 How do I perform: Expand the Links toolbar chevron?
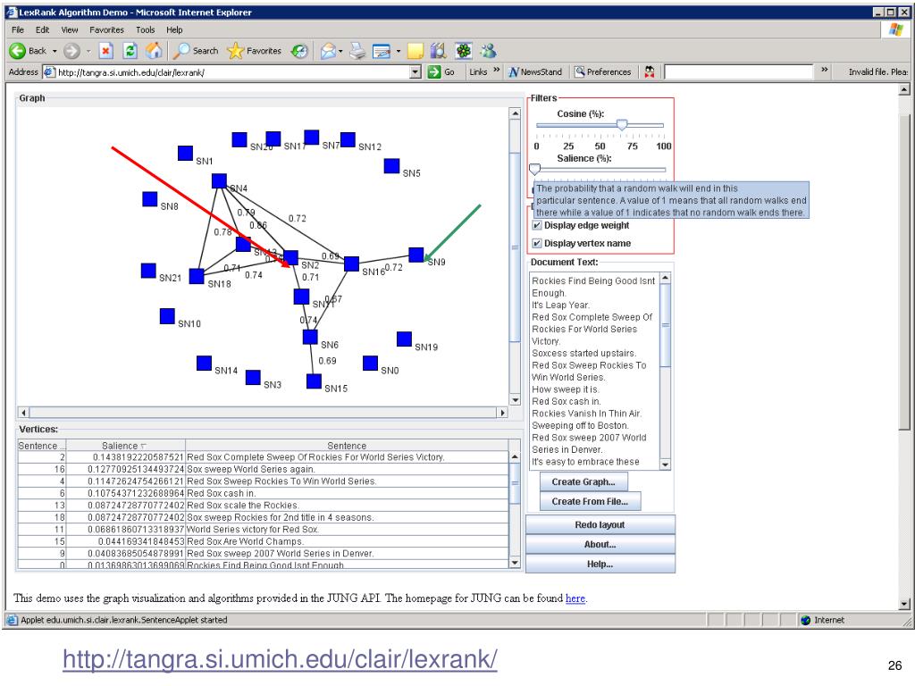495,72
